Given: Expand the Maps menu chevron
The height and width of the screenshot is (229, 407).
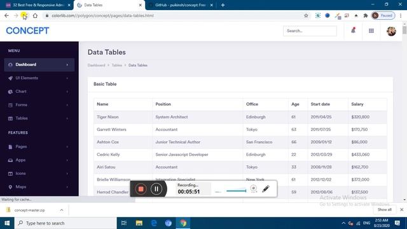Looking at the screenshot, I should (x=67, y=187).
